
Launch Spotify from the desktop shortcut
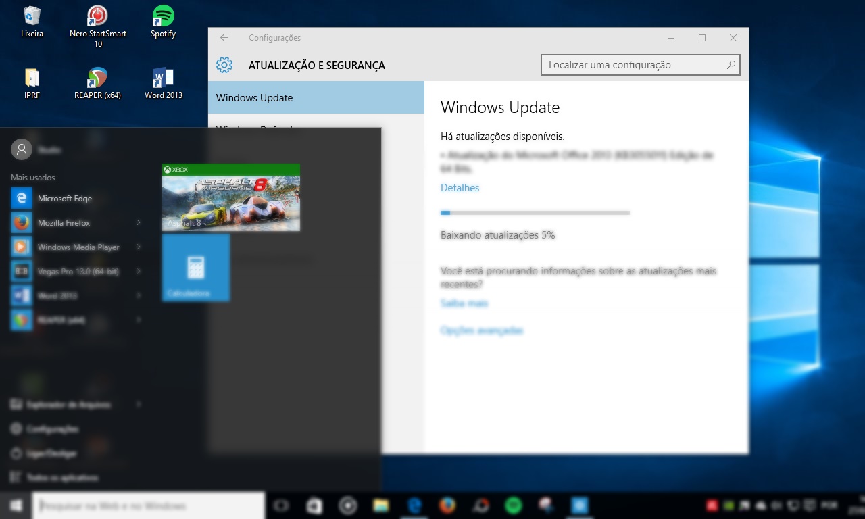(x=163, y=22)
